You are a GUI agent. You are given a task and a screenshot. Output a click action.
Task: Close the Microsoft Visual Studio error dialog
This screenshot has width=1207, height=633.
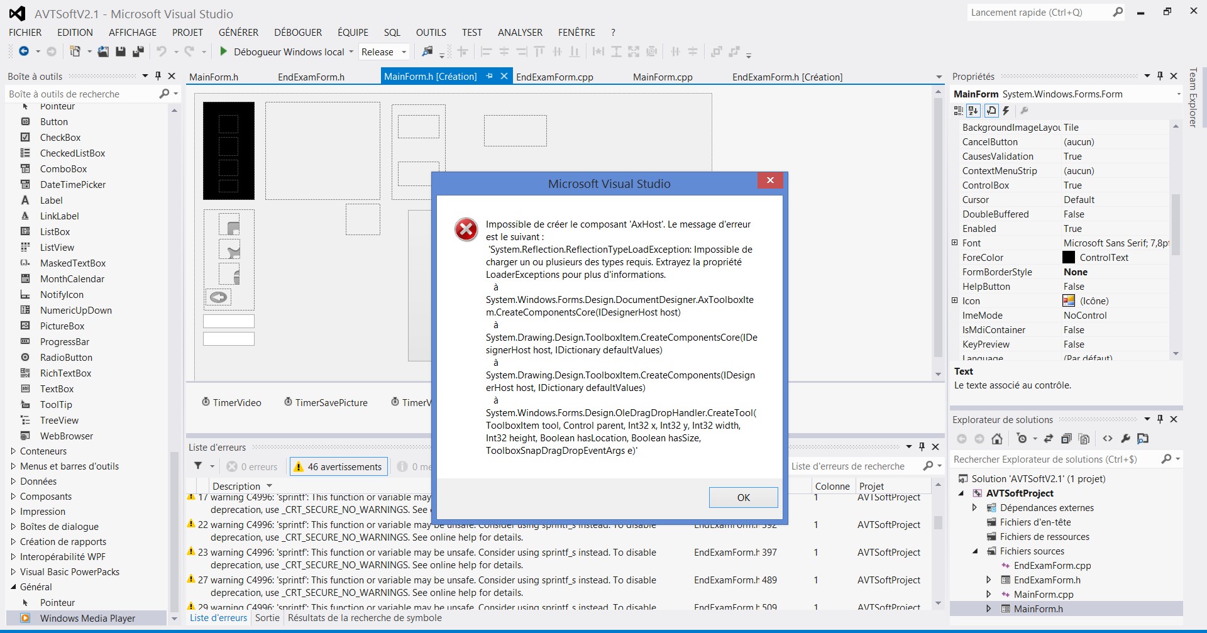[x=769, y=181]
